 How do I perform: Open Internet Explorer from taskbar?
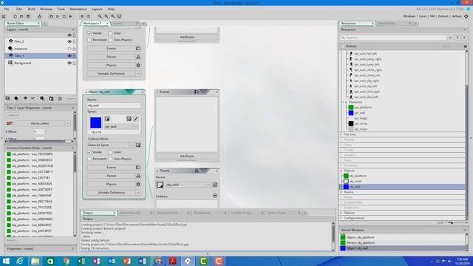click(x=20, y=261)
